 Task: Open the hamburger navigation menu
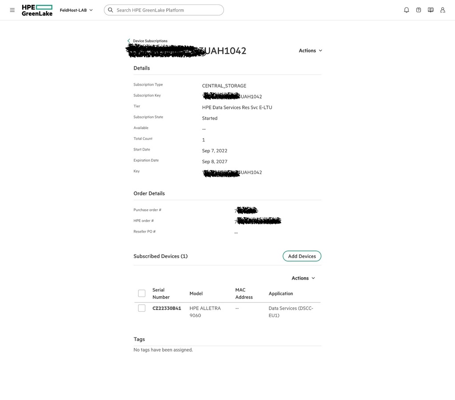(12, 10)
